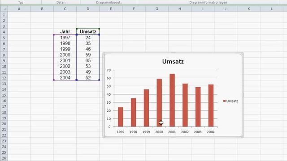Click the 2002 label on the chart axis

click(185, 132)
